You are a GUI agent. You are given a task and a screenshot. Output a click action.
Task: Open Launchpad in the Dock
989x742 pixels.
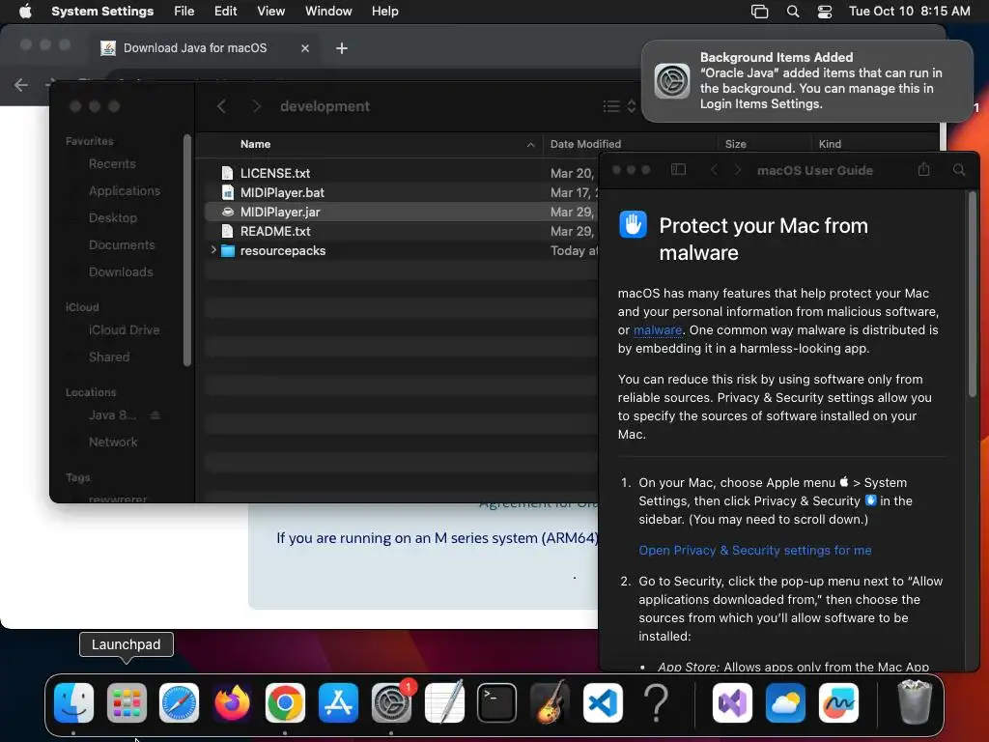tap(127, 702)
